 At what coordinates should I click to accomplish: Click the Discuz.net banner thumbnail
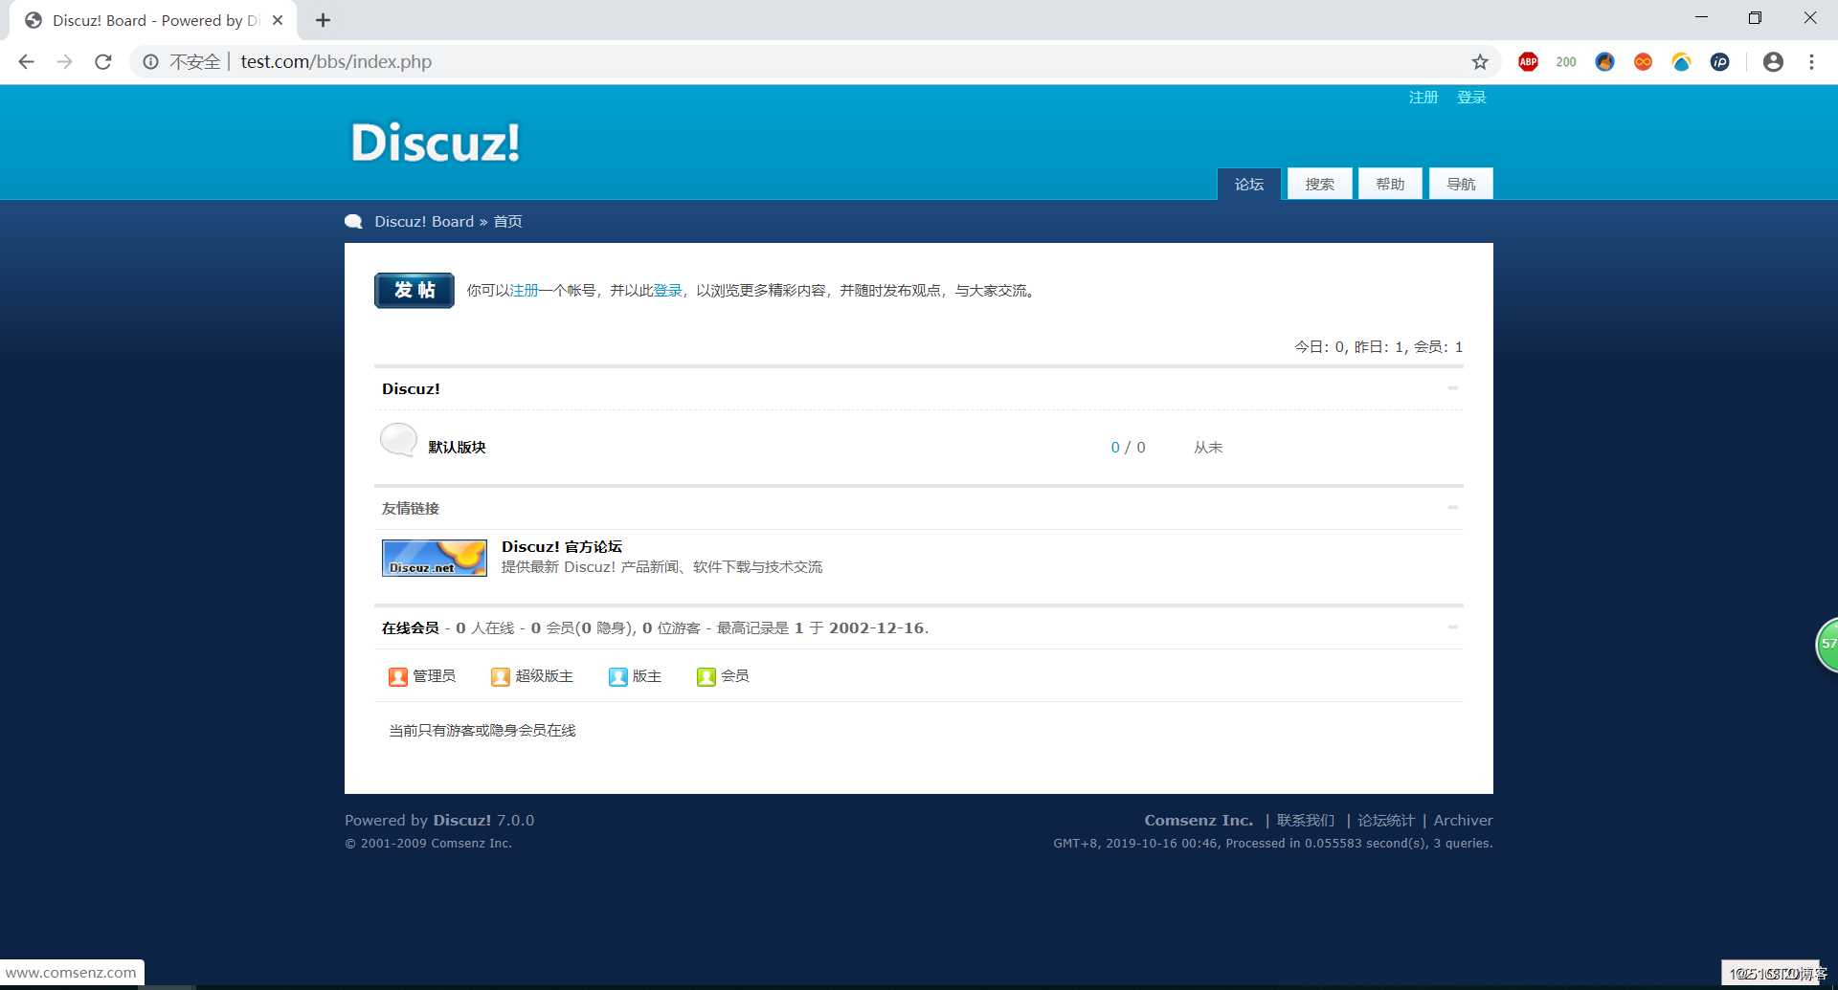[435, 558]
